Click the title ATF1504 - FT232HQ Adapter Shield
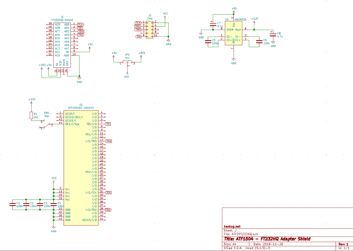353x251 pixels. [x=267, y=239]
